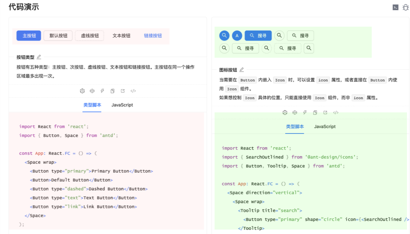Viewport: 410px width, 234px height.
Task: Click the edit pencil next to 图标按钮
Action: click(242, 70)
